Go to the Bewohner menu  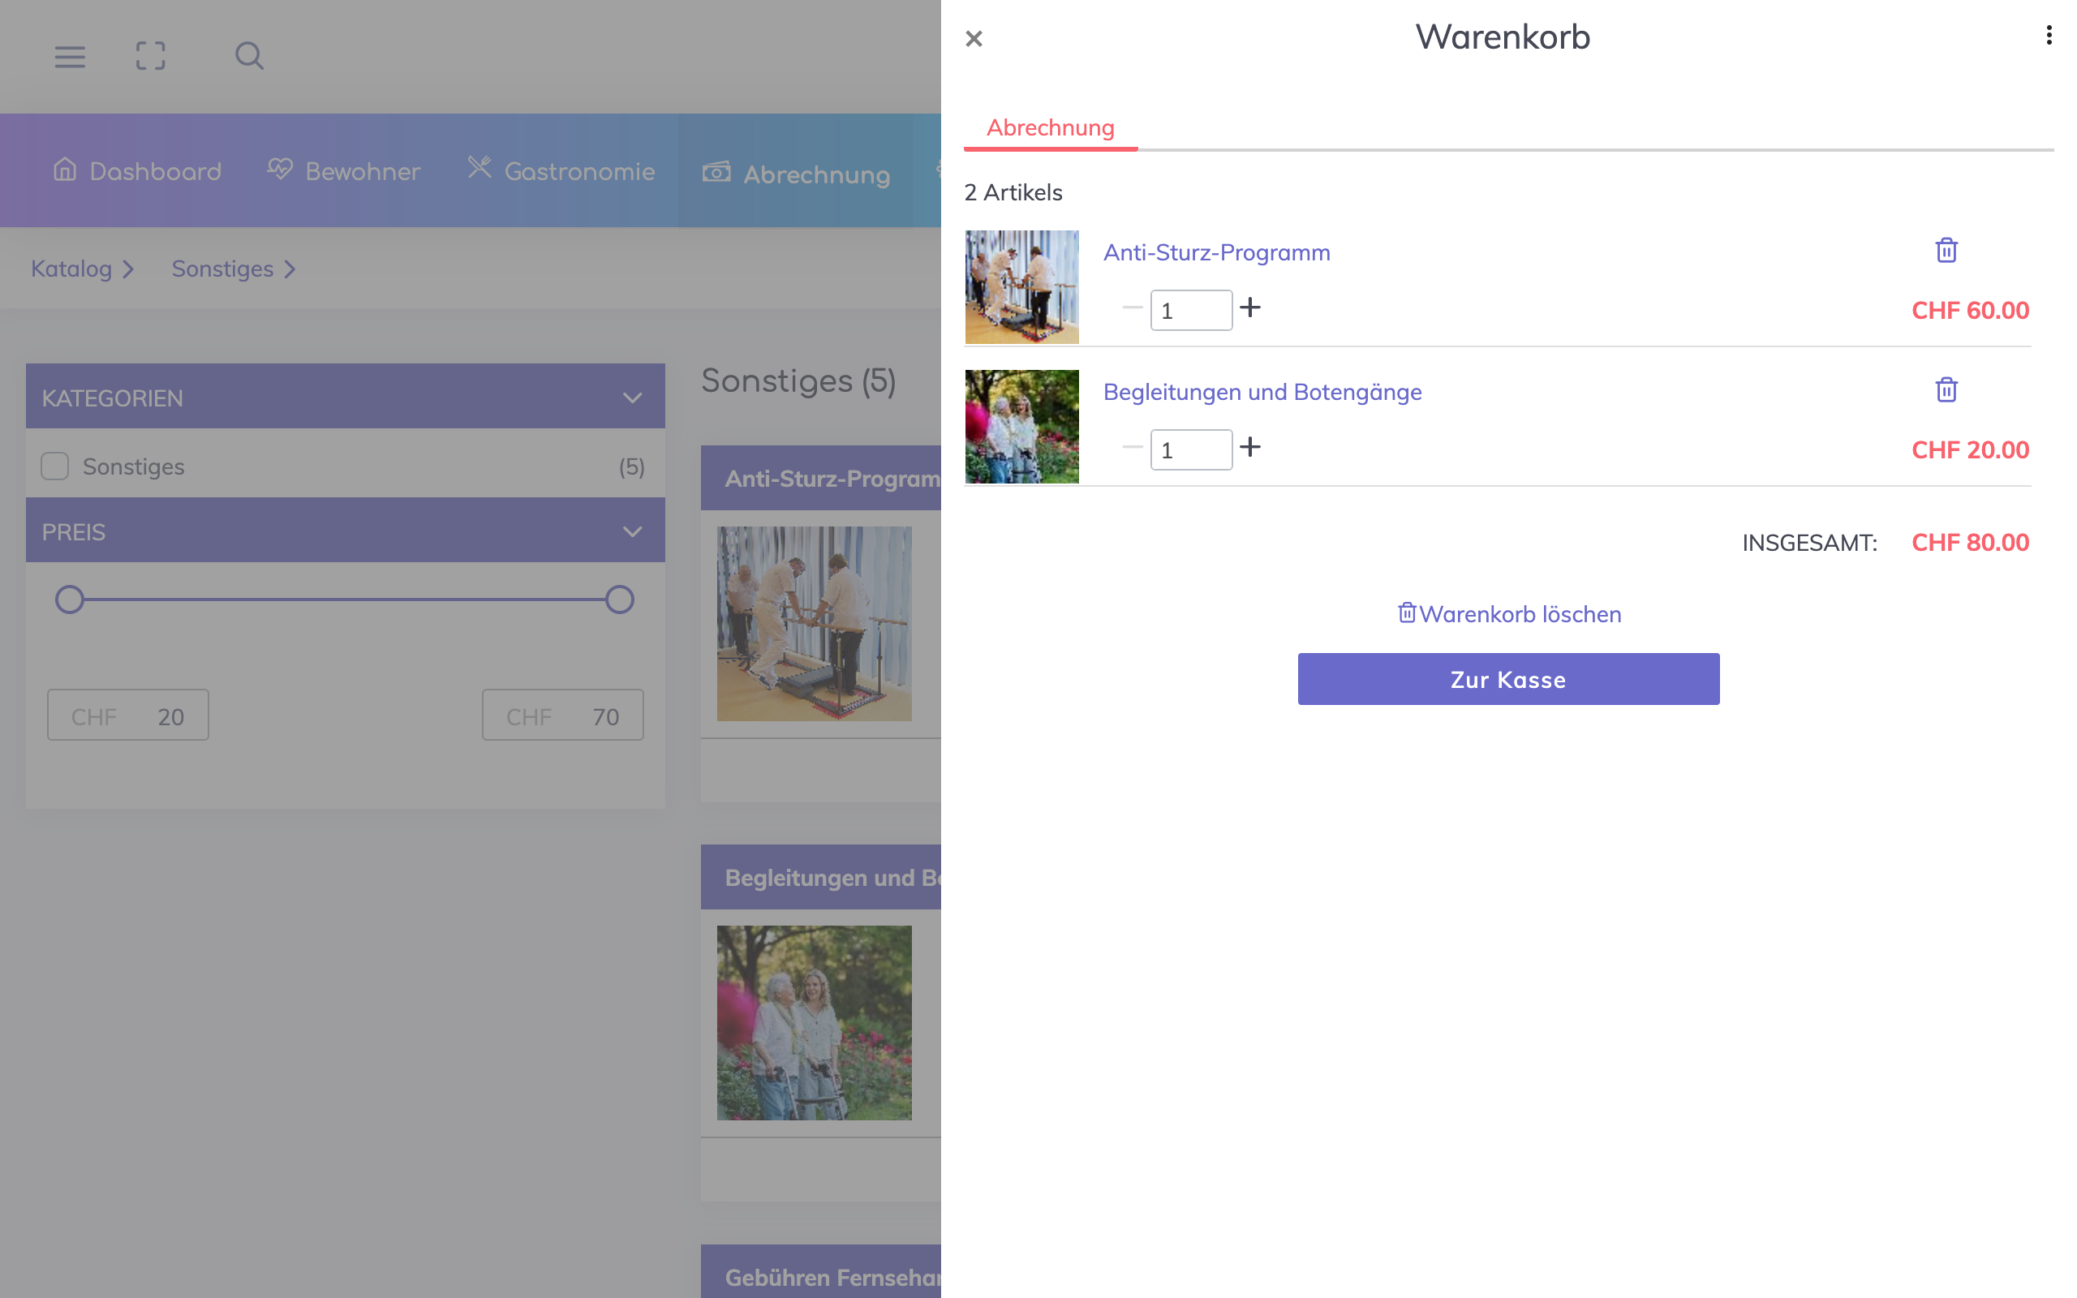pyautogui.click(x=344, y=171)
